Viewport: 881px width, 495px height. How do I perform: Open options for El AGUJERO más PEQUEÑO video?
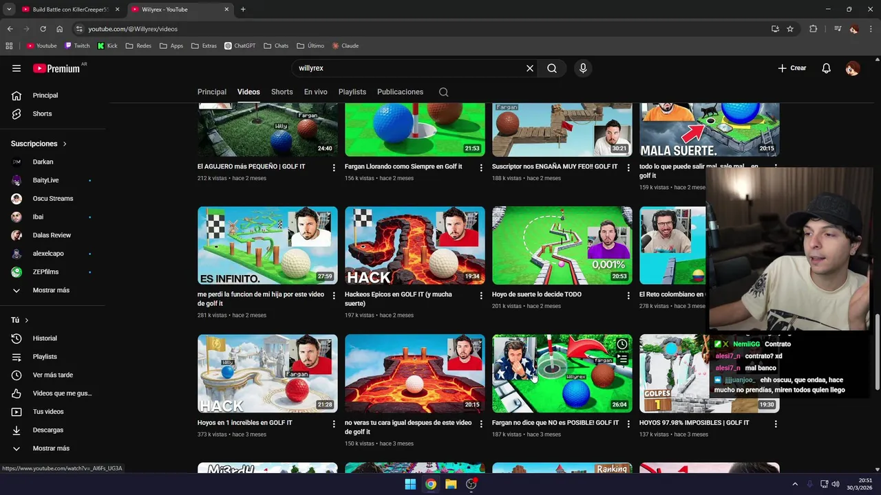[334, 168]
